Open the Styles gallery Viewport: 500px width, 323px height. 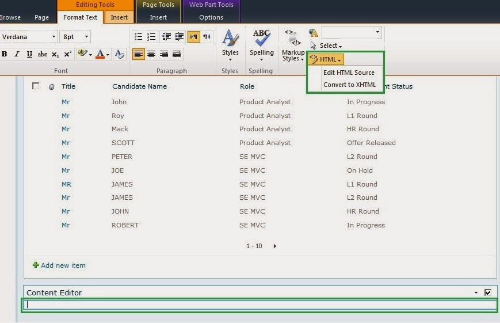pyautogui.click(x=230, y=45)
